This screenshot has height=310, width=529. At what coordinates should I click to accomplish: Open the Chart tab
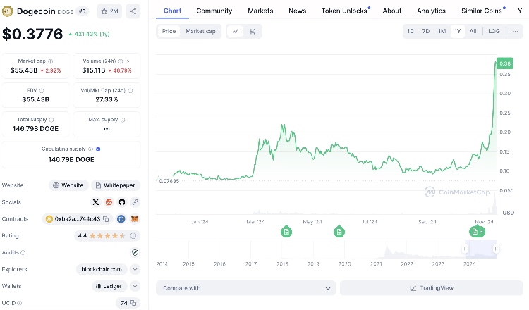[172, 11]
